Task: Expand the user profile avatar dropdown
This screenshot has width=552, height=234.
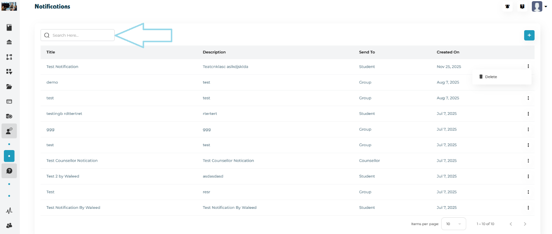Action: (x=539, y=7)
